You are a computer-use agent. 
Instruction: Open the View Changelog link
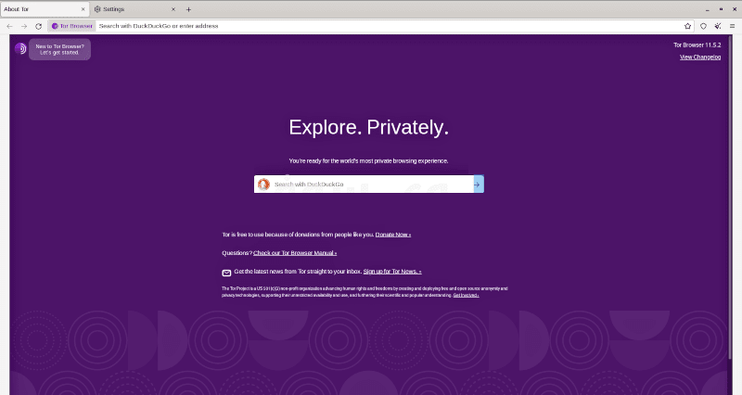pyautogui.click(x=700, y=57)
